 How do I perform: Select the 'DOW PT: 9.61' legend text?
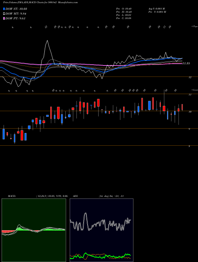[15, 19]
